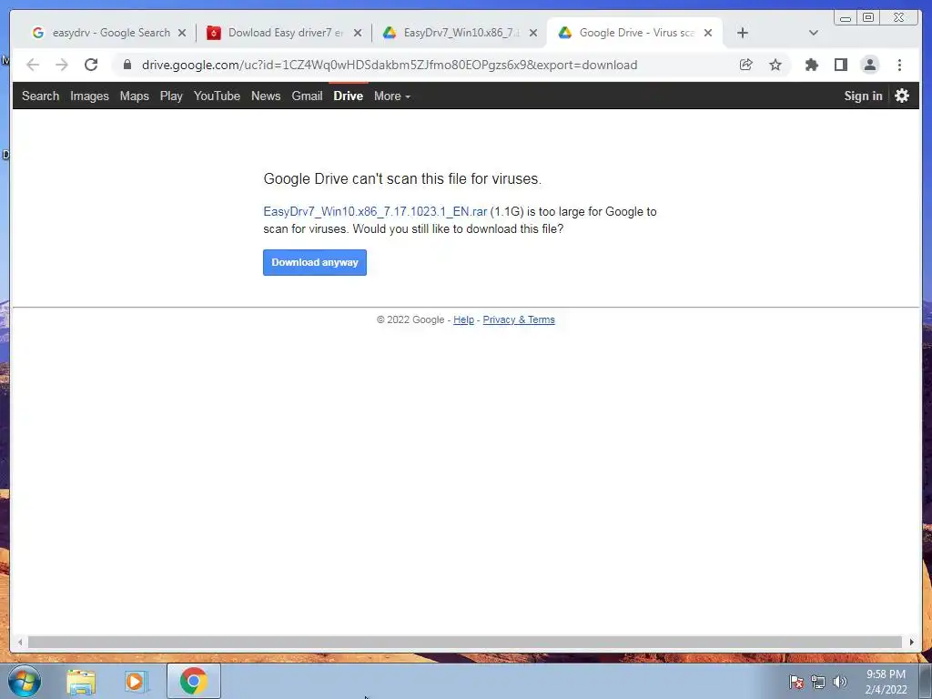Image resolution: width=932 pixels, height=699 pixels.
Task: Expand the tab search chevron
Action: click(x=814, y=33)
